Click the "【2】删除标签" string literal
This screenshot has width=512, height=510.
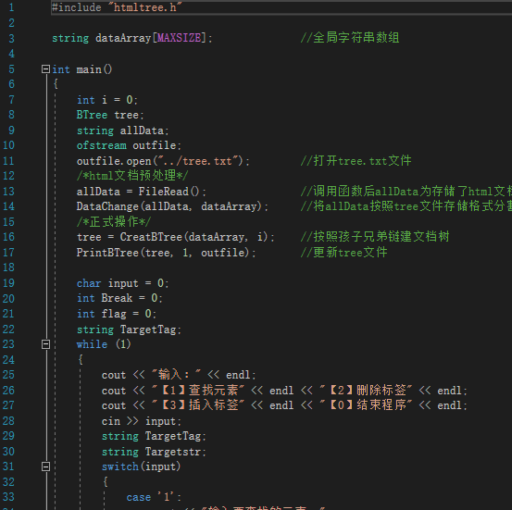(x=366, y=391)
